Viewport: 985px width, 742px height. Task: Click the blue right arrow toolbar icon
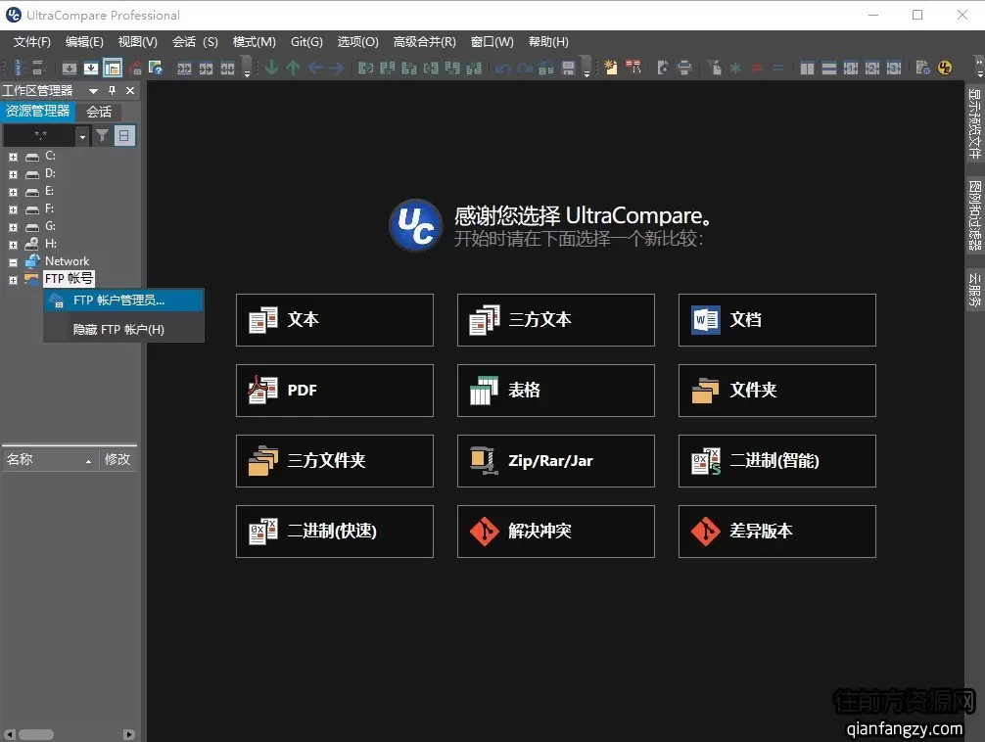click(336, 68)
